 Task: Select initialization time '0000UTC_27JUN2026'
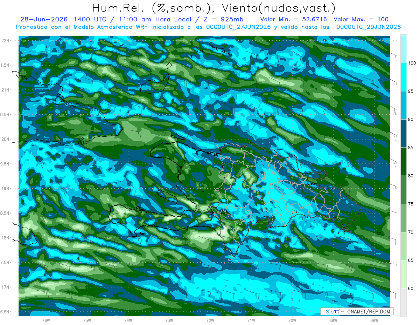point(238,27)
